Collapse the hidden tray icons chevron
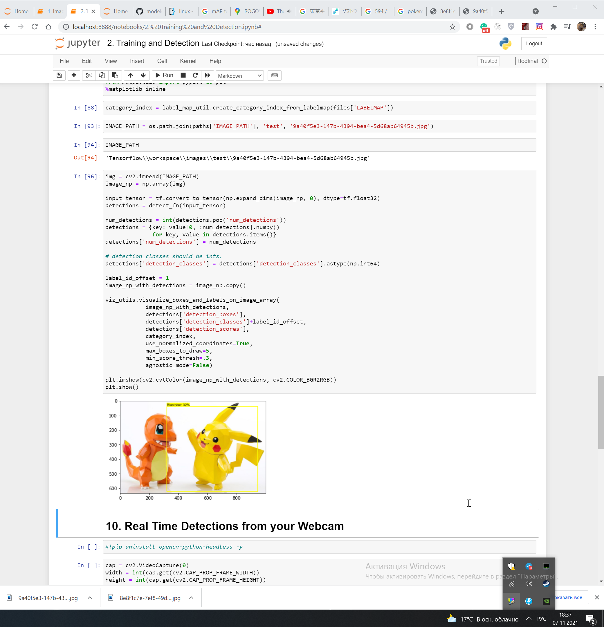Viewport: 604px width, 627px height. (x=529, y=618)
